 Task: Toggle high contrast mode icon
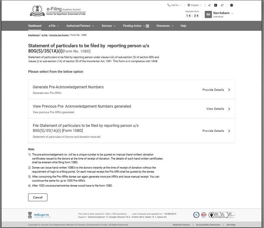pos(232,5)
